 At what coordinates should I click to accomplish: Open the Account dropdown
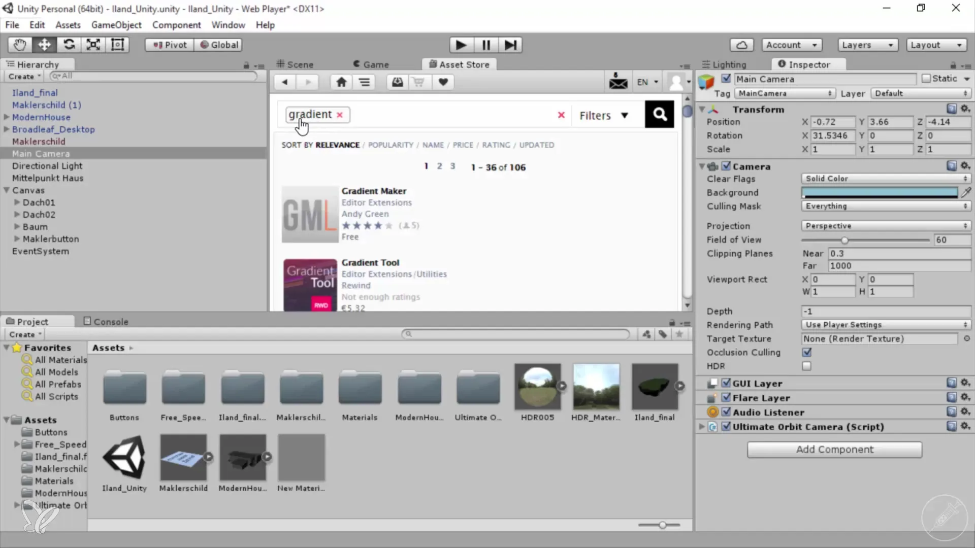pyautogui.click(x=792, y=45)
